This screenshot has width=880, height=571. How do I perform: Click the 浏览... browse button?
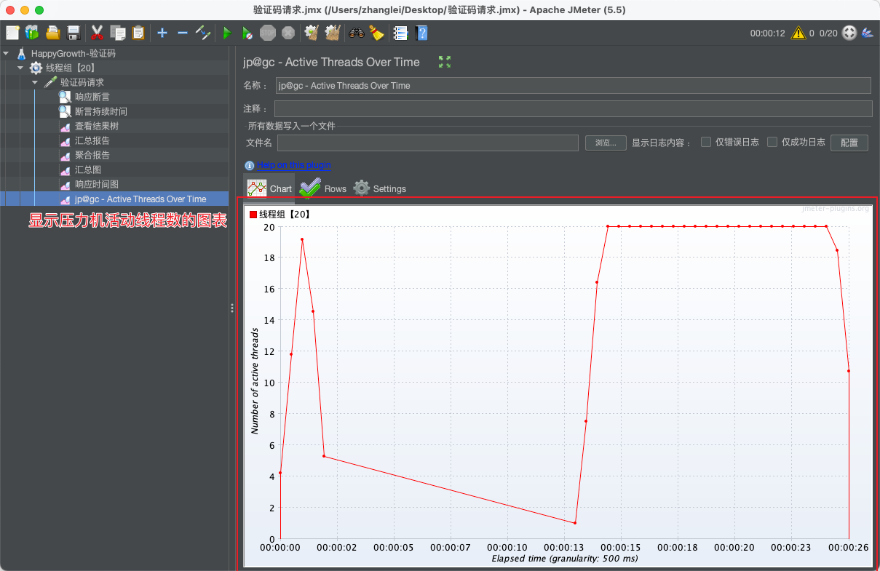pyautogui.click(x=606, y=143)
